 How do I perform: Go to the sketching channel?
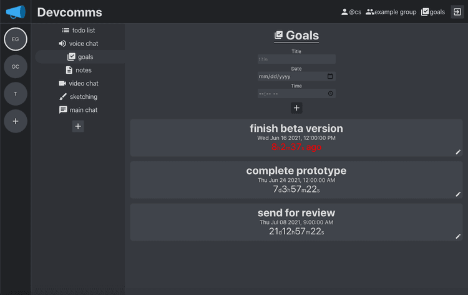(x=78, y=96)
